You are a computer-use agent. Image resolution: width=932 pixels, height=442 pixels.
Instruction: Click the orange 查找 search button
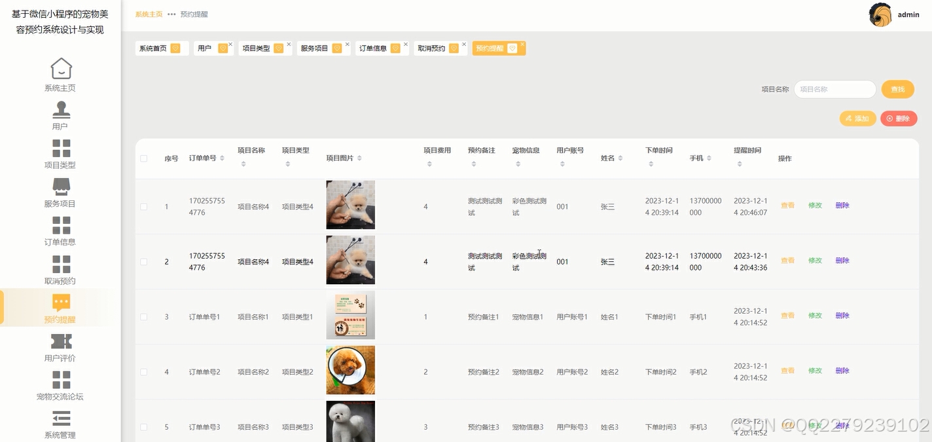897,89
